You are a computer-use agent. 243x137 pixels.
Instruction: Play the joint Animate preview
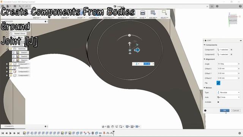coord(218,102)
